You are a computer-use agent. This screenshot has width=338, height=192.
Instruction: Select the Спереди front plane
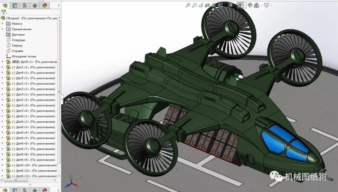pyautogui.click(x=16, y=40)
